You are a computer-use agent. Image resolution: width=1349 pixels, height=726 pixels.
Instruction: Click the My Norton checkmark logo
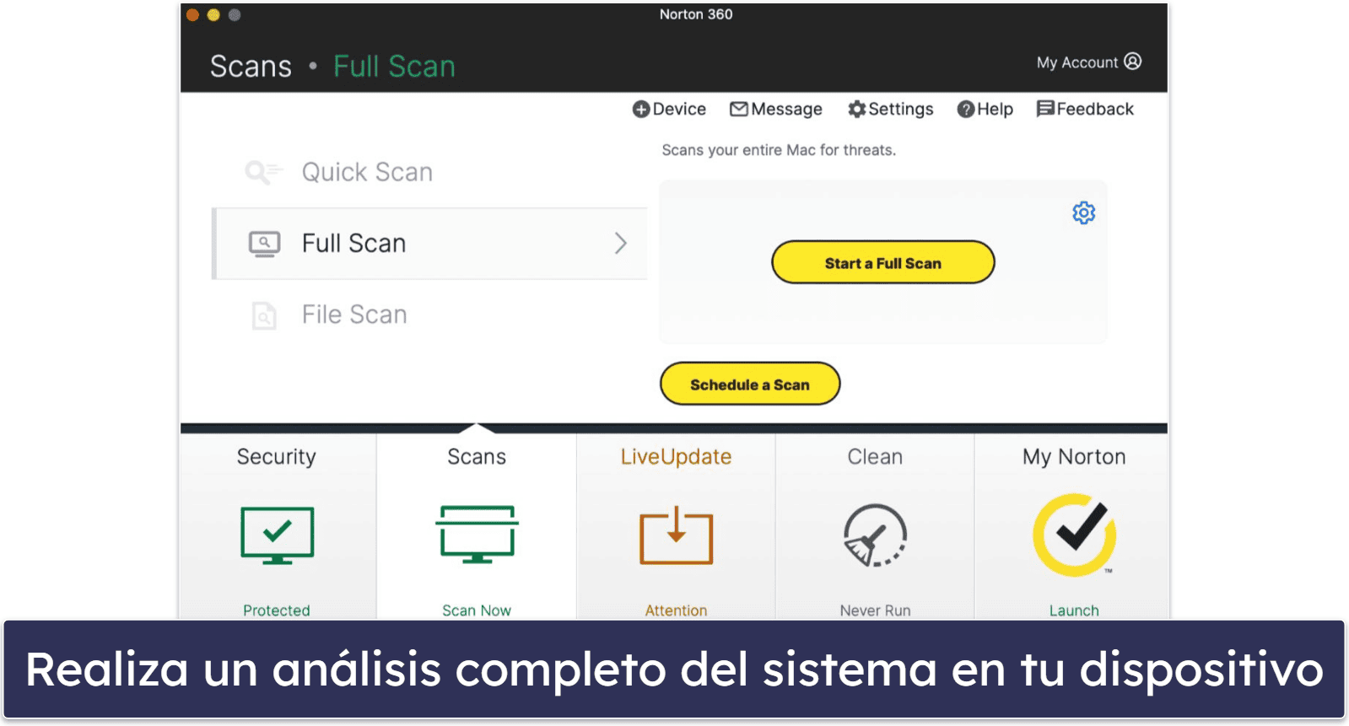(1075, 535)
